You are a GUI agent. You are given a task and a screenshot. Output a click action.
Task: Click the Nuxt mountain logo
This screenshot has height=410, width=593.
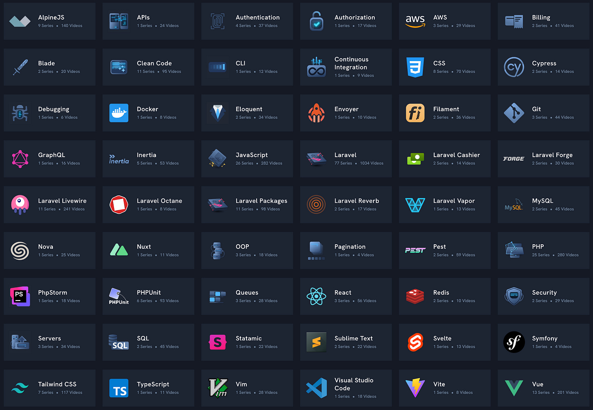(x=119, y=250)
